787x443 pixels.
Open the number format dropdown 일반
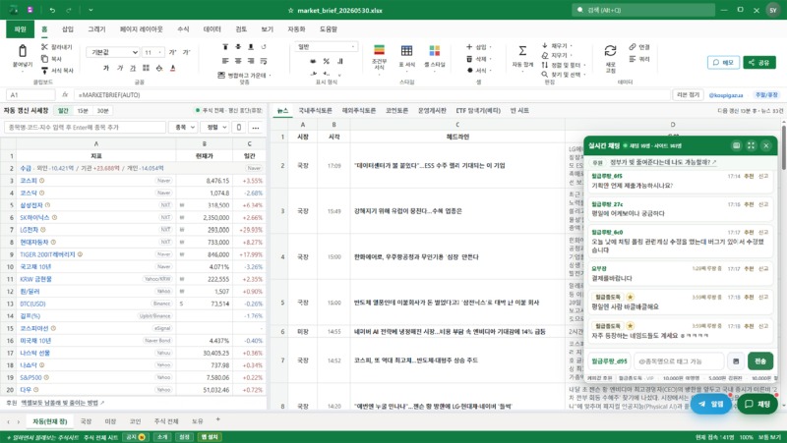[326, 46]
